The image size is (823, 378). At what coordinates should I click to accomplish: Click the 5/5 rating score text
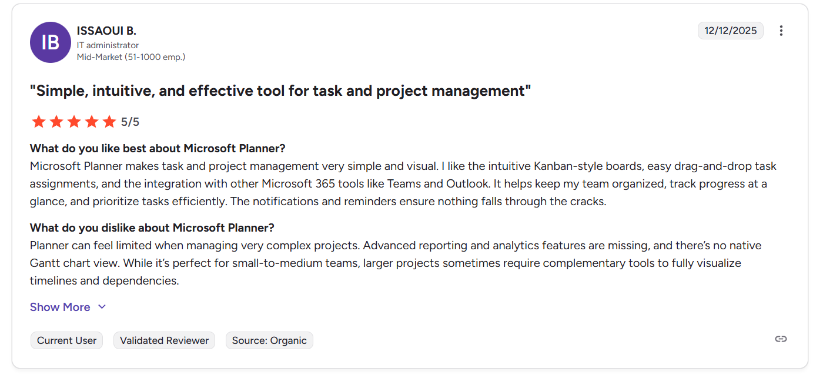pyautogui.click(x=130, y=122)
